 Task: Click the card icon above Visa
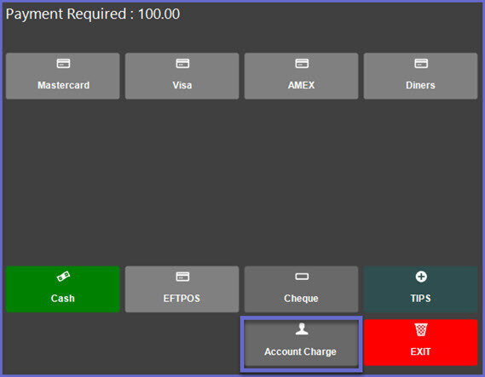(x=182, y=63)
